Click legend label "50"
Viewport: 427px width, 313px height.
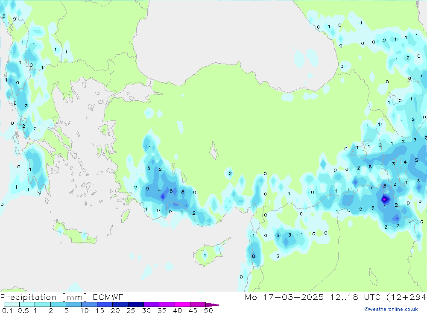(x=209, y=310)
